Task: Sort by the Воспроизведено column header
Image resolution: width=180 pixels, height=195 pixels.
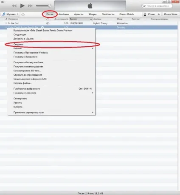Action: pos(159,19)
